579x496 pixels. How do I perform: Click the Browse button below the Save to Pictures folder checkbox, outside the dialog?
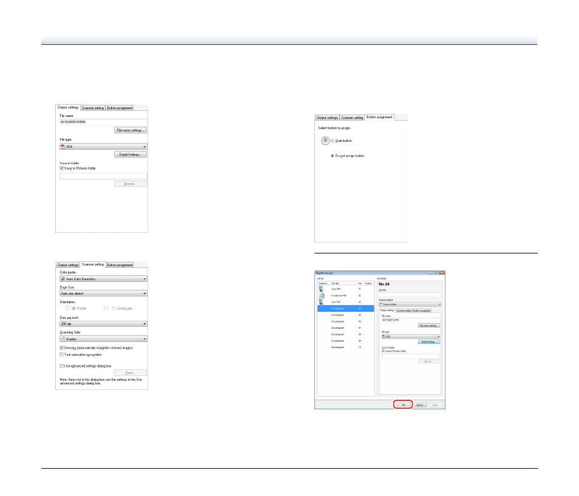[x=130, y=184]
